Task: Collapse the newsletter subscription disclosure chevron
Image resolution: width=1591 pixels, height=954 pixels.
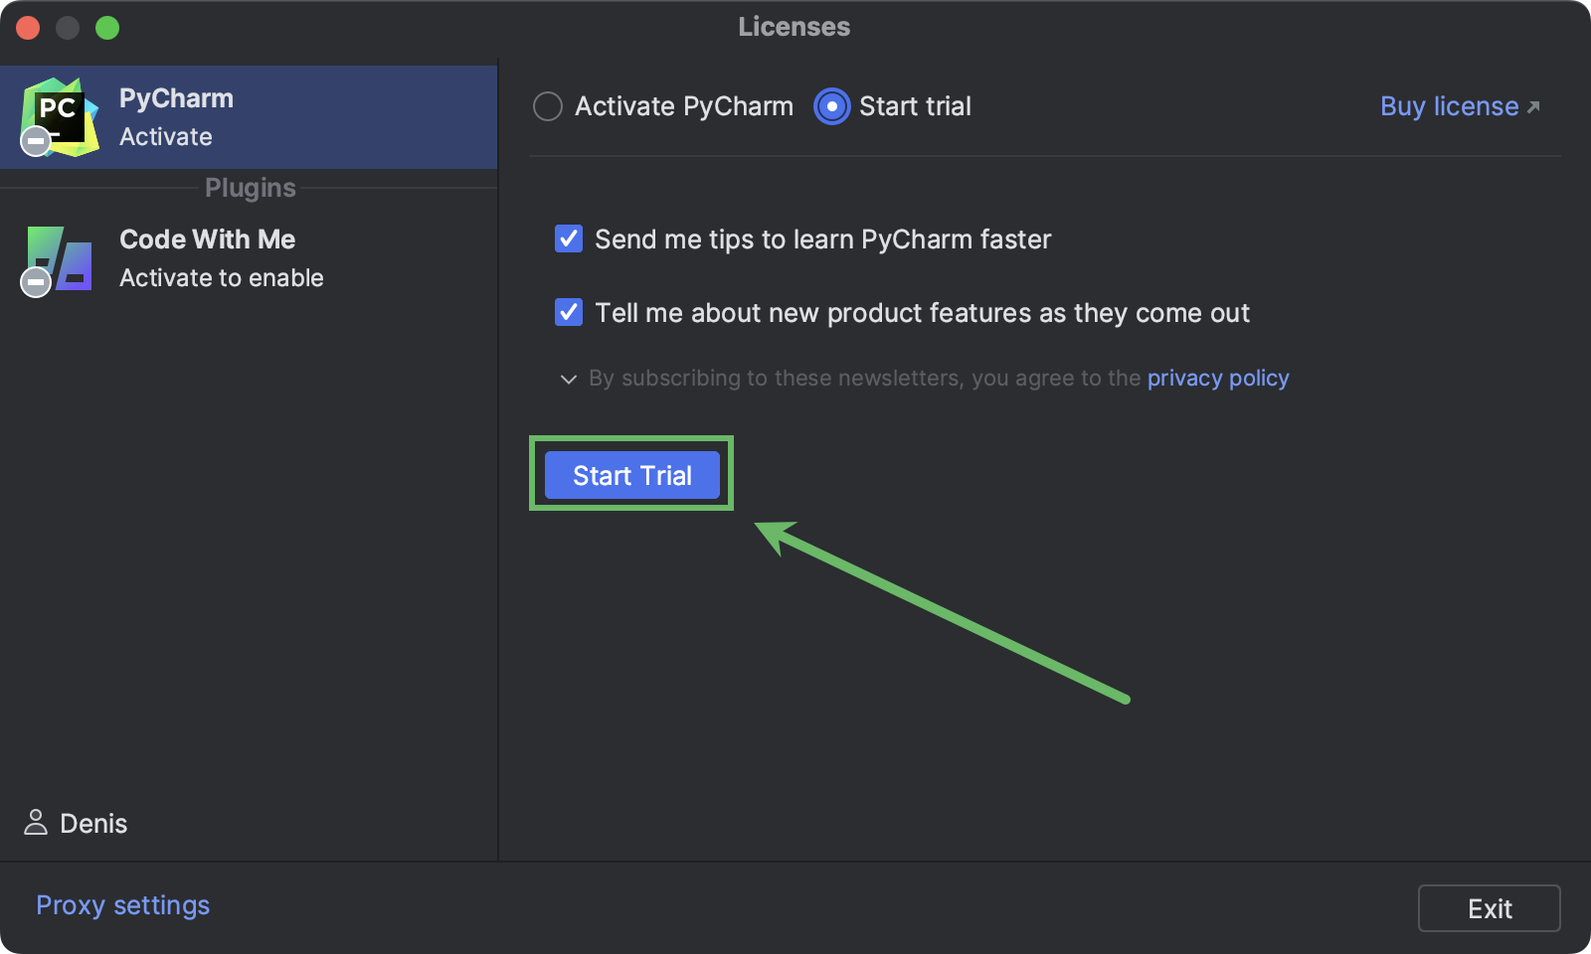Action: [x=567, y=379]
